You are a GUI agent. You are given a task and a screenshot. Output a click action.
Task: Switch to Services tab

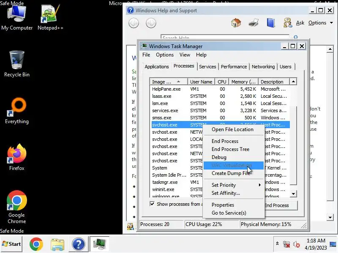coord(207,67)
